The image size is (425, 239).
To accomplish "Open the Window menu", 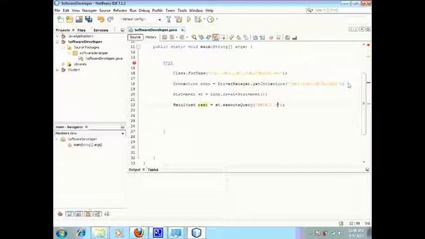I will pos(196,11).
